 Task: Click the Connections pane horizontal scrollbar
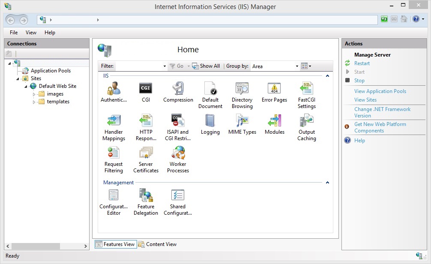tap(36, 246)
